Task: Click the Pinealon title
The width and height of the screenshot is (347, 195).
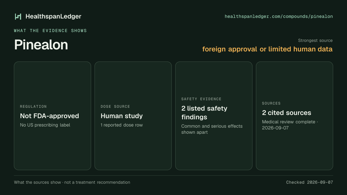Action: [x=41, y=45]
